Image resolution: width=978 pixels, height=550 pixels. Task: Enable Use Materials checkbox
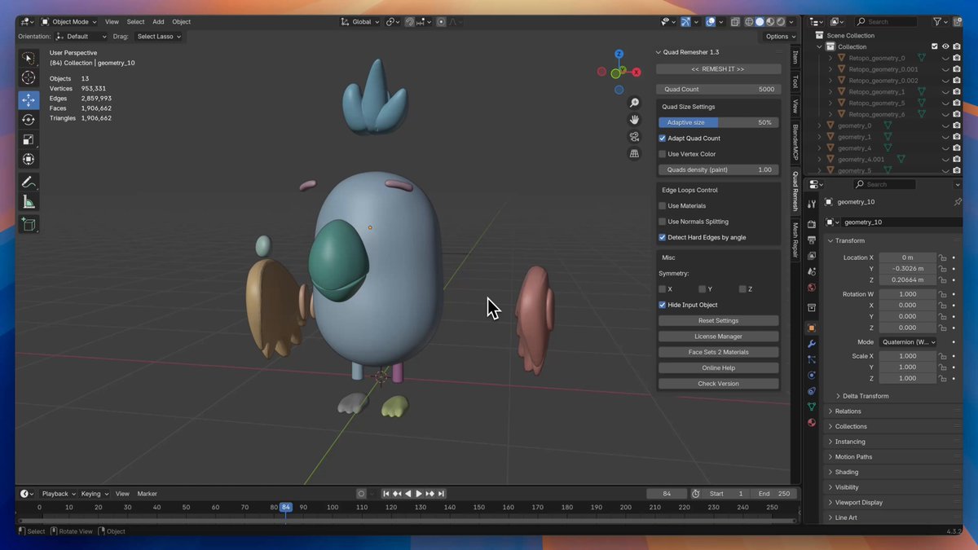(x=663, y=206)
